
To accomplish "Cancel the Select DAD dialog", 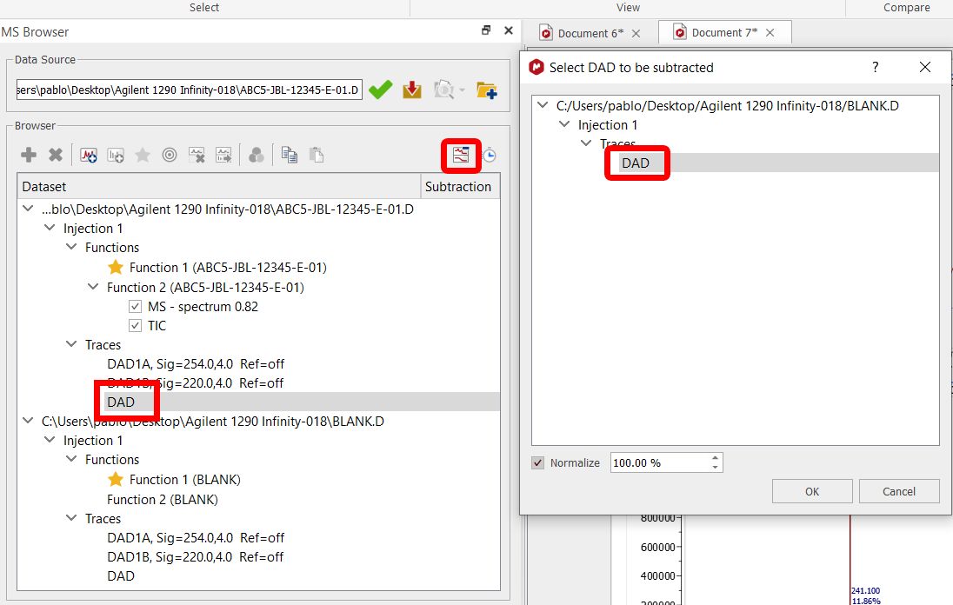I will pos(898,491).
